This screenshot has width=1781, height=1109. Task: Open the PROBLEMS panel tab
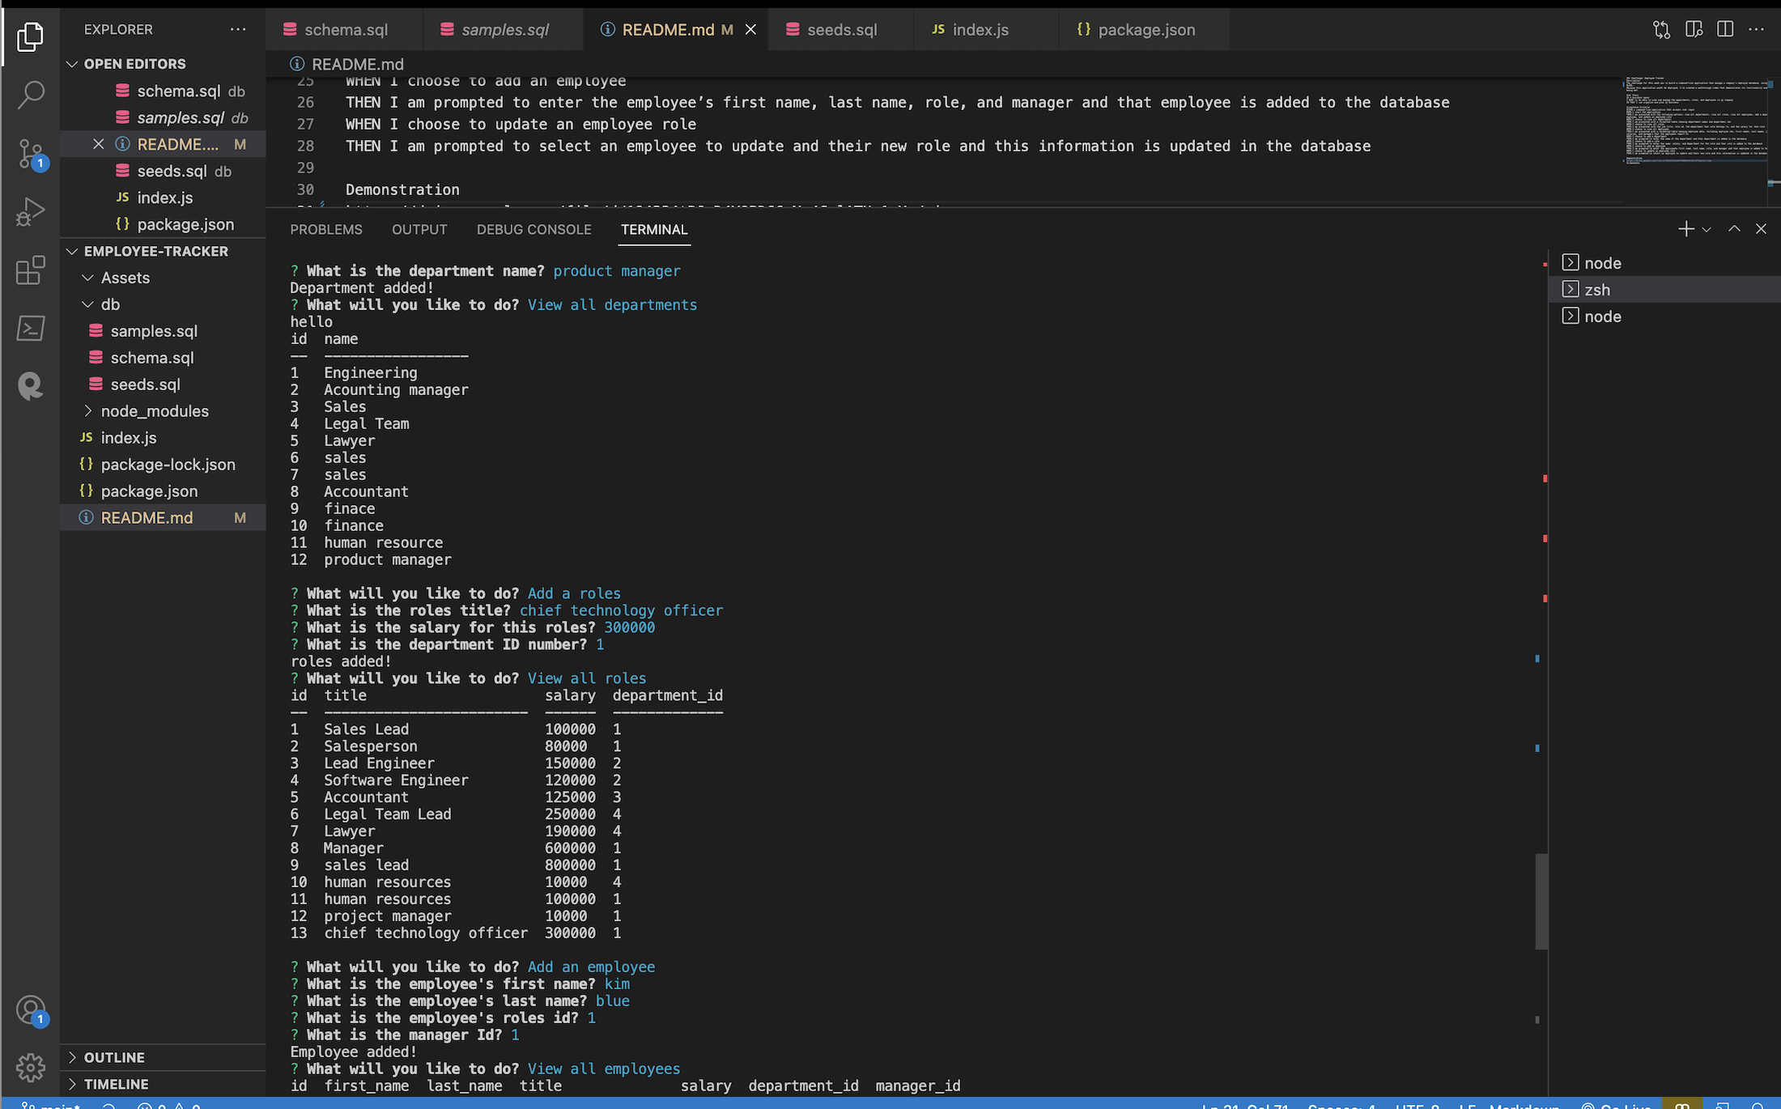click(x=326, y=230)
